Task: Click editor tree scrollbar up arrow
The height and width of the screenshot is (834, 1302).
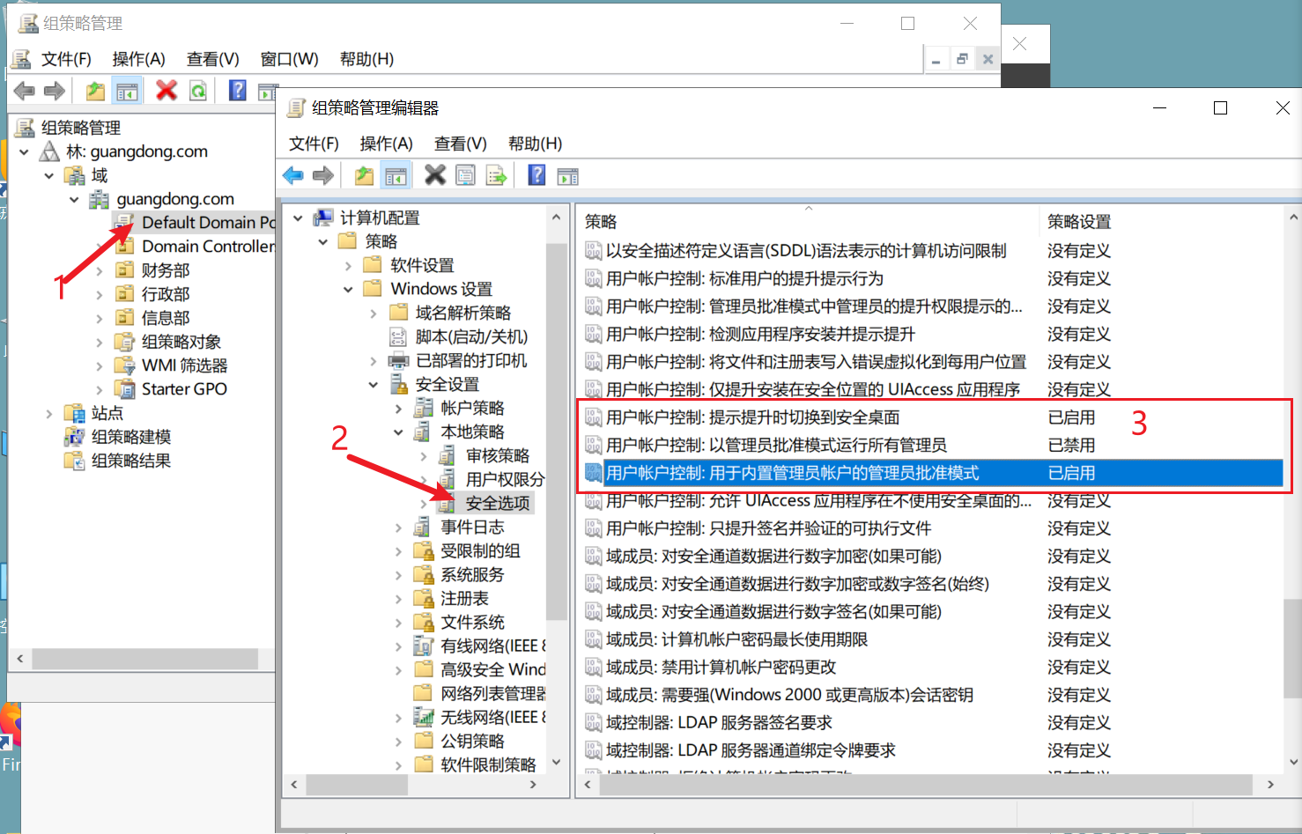Action: pyautogui.click(x=556, y=217)
